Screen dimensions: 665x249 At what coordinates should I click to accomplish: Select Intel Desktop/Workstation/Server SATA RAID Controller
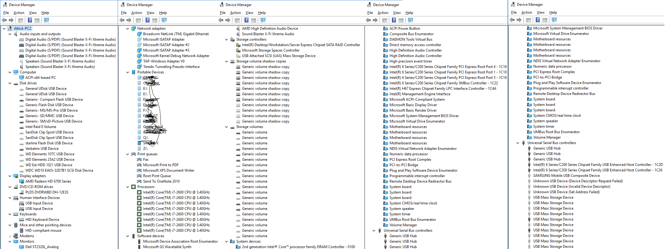[301, 45]
